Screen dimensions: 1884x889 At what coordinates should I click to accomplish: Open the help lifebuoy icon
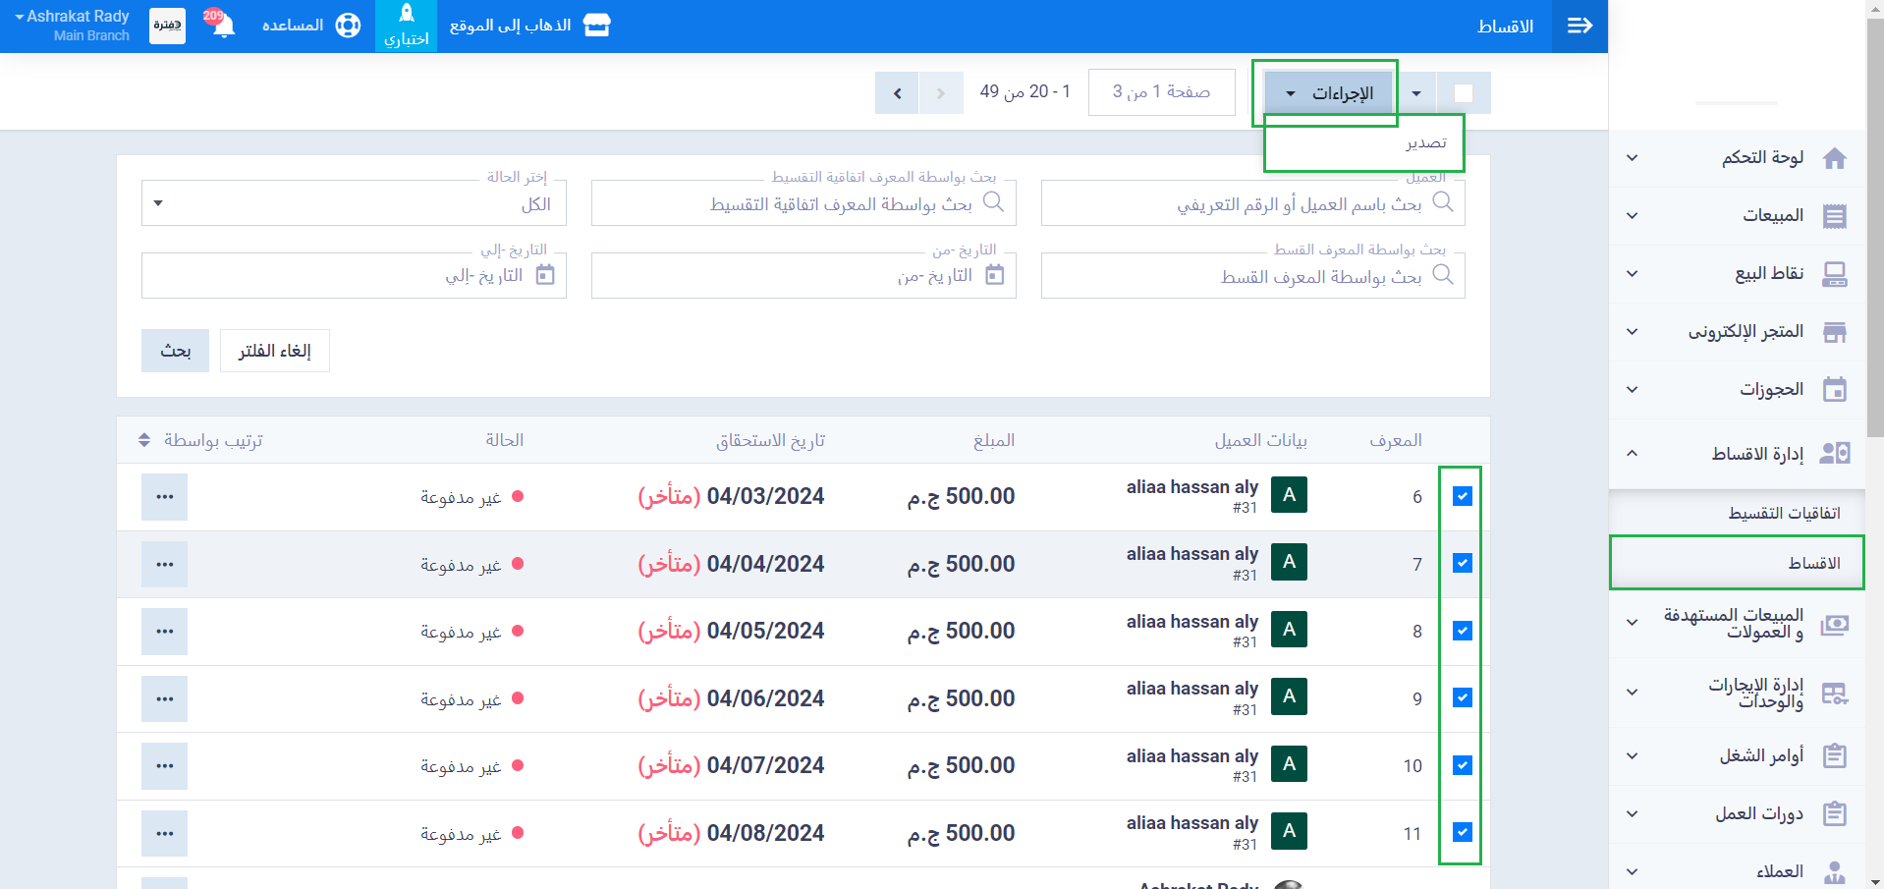click(x=348, y=26)
